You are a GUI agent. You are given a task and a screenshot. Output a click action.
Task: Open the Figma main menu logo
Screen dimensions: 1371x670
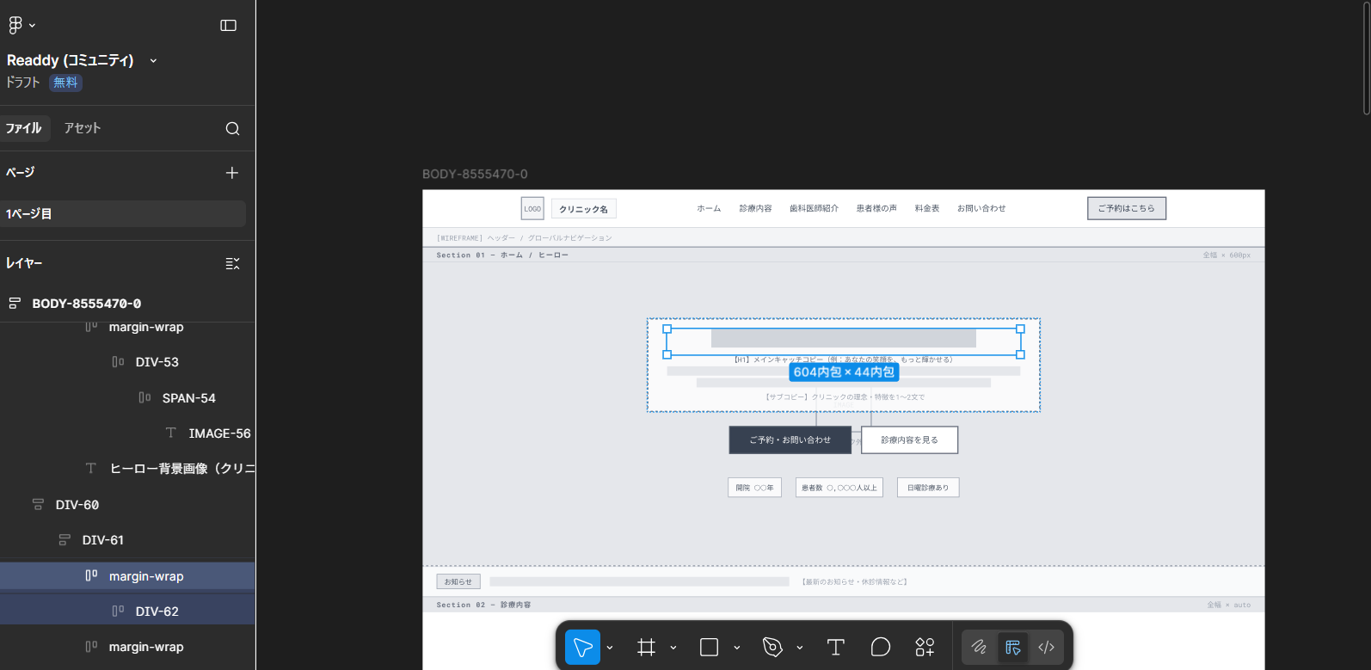(15, 26)
